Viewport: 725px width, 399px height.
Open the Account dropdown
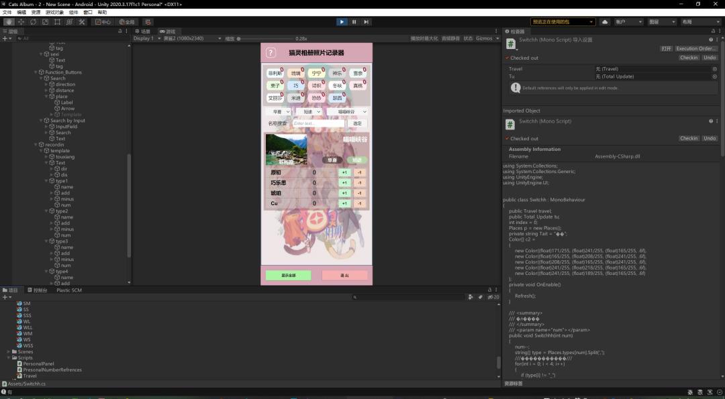click(x=628, y=21)
